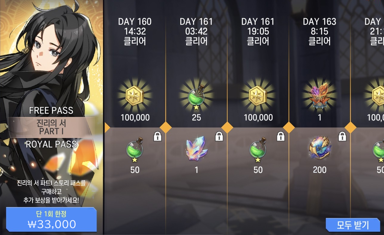Select the locked 50 potion under DAY 160
The height and width of the screenshot is (235, 384).
coord(135,150)
